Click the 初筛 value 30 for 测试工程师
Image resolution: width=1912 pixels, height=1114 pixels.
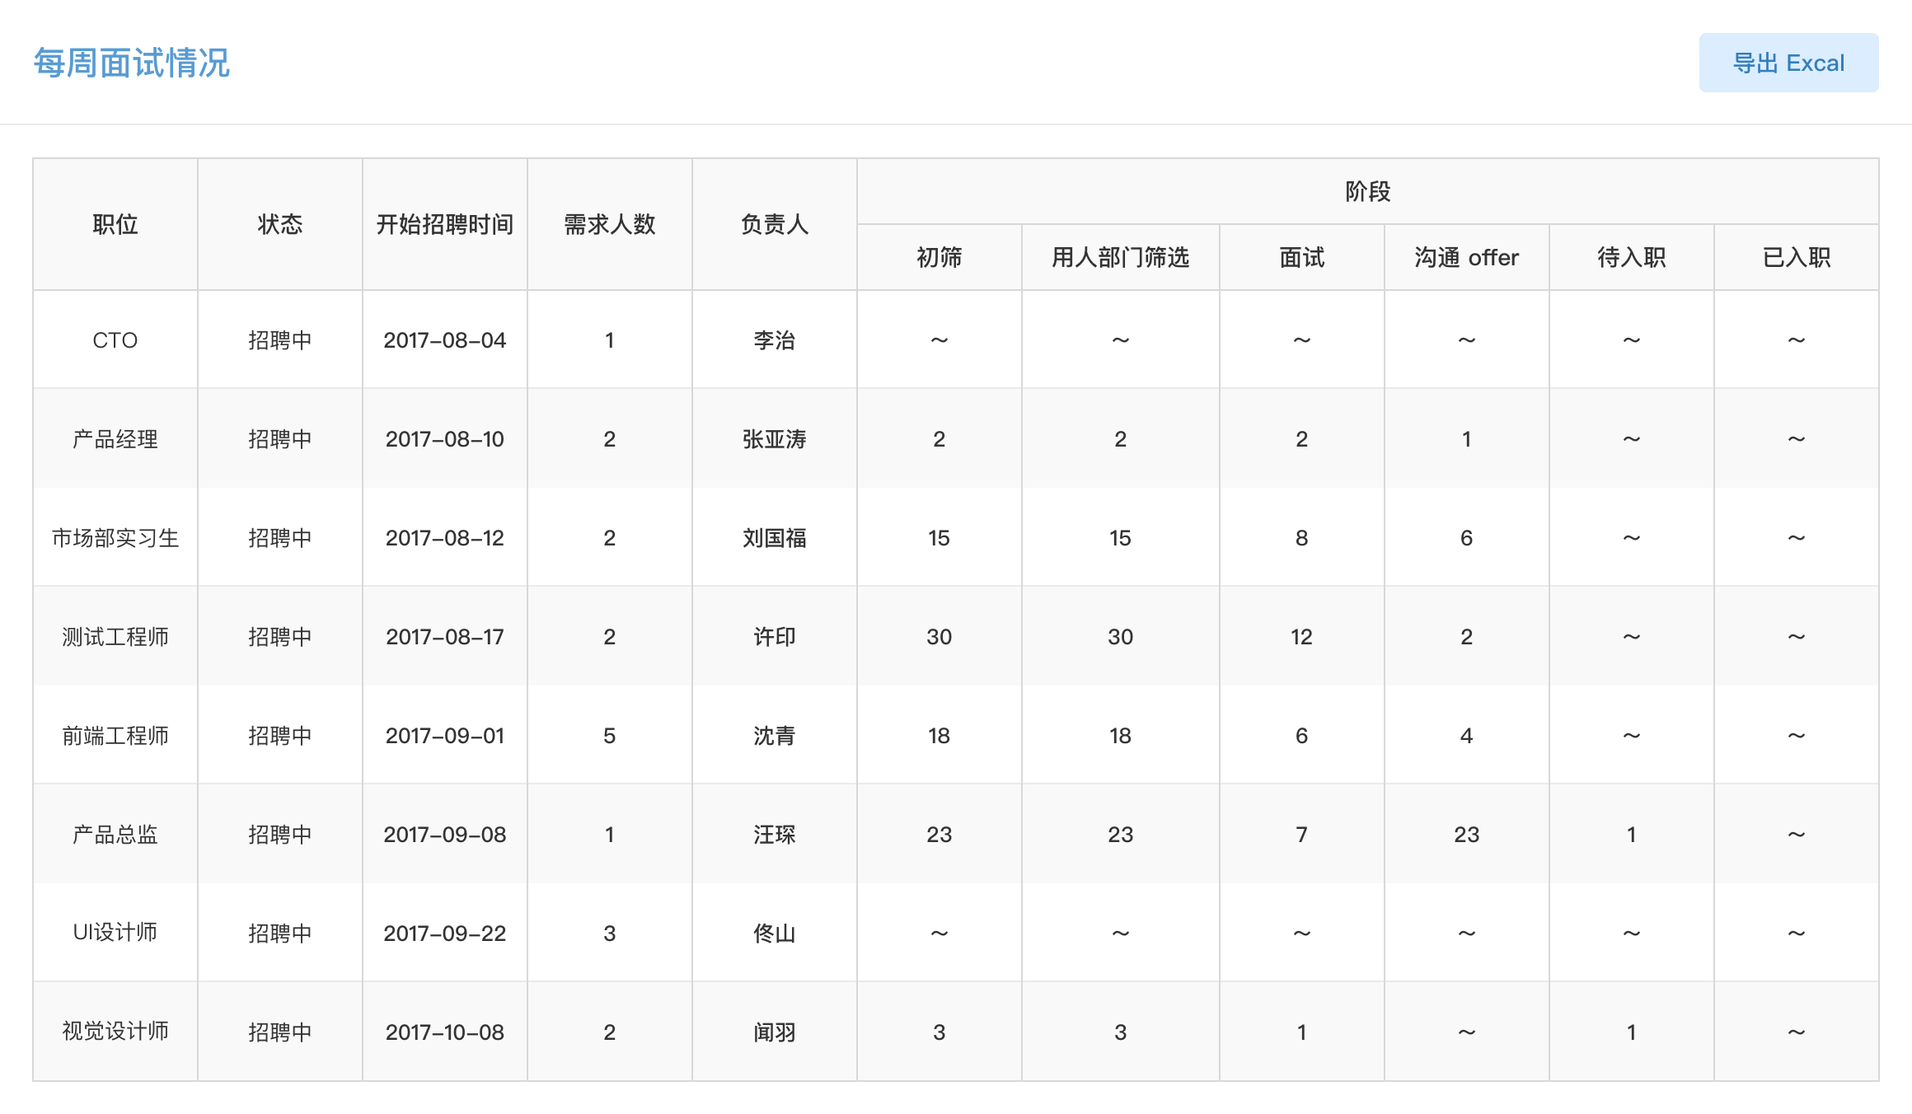[940, 636]
